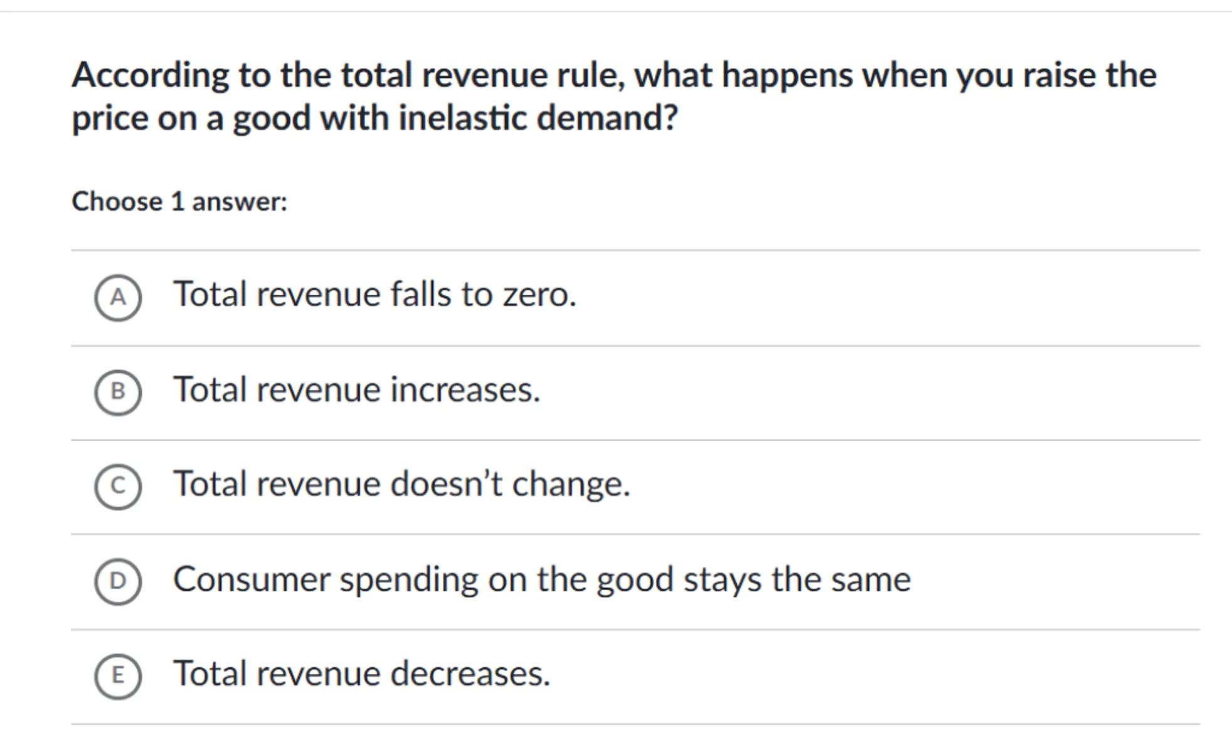Pick 'Consumer spending on the good stays the same'
Screen dimensions: 1232x740
coord(541,579)
